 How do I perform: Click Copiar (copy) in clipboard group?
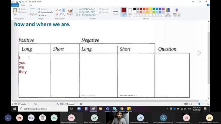click(22, 12)
